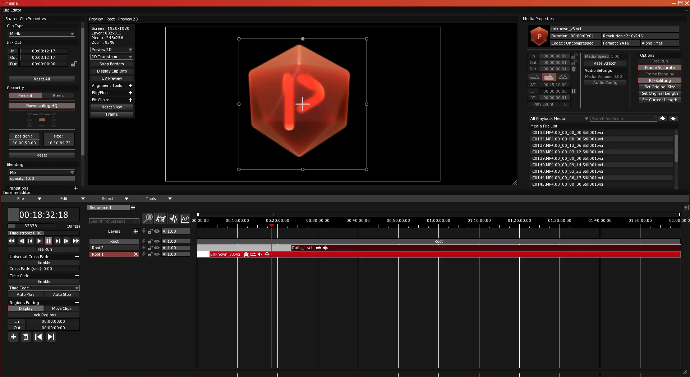Click the audio waveform toolbar icon
This screenshot has width=690, height=377.
tap(174, 218)
